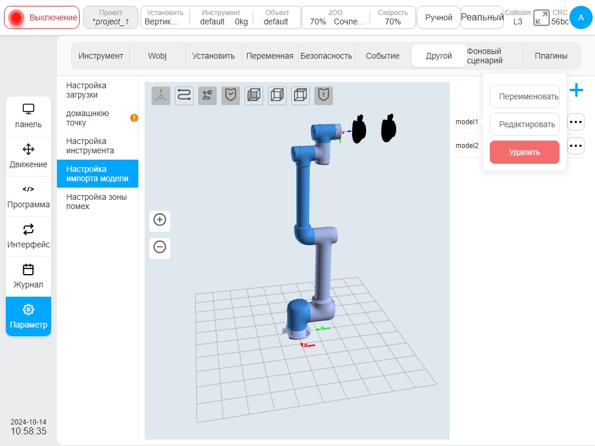
Task: Switch to the Установить tab
Action: [x=213, y=56]
